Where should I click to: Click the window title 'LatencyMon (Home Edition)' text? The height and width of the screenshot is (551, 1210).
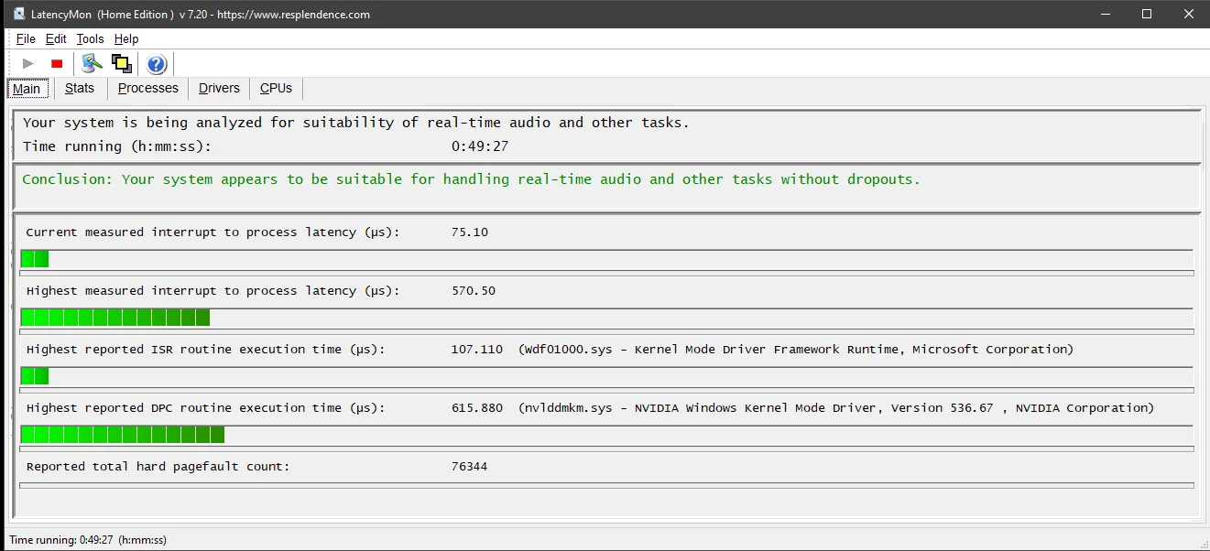click(104, 15)
